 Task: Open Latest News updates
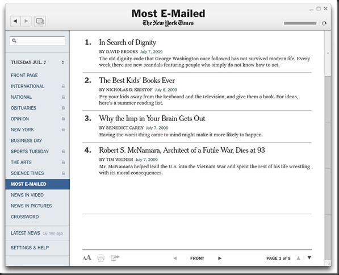click(x=26, y=233)
